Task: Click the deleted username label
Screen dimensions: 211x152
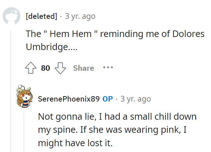Action: (41, 16)
